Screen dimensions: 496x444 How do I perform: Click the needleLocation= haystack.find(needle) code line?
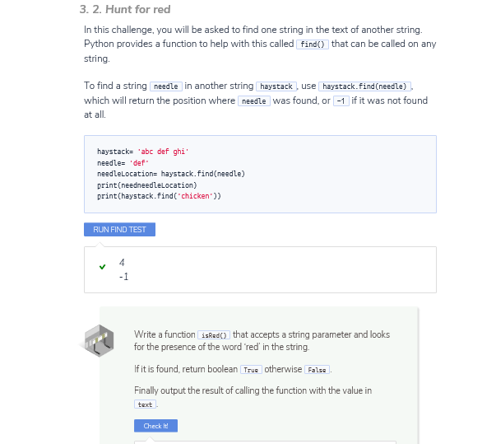pyautogui.click(x=170, y=174)
